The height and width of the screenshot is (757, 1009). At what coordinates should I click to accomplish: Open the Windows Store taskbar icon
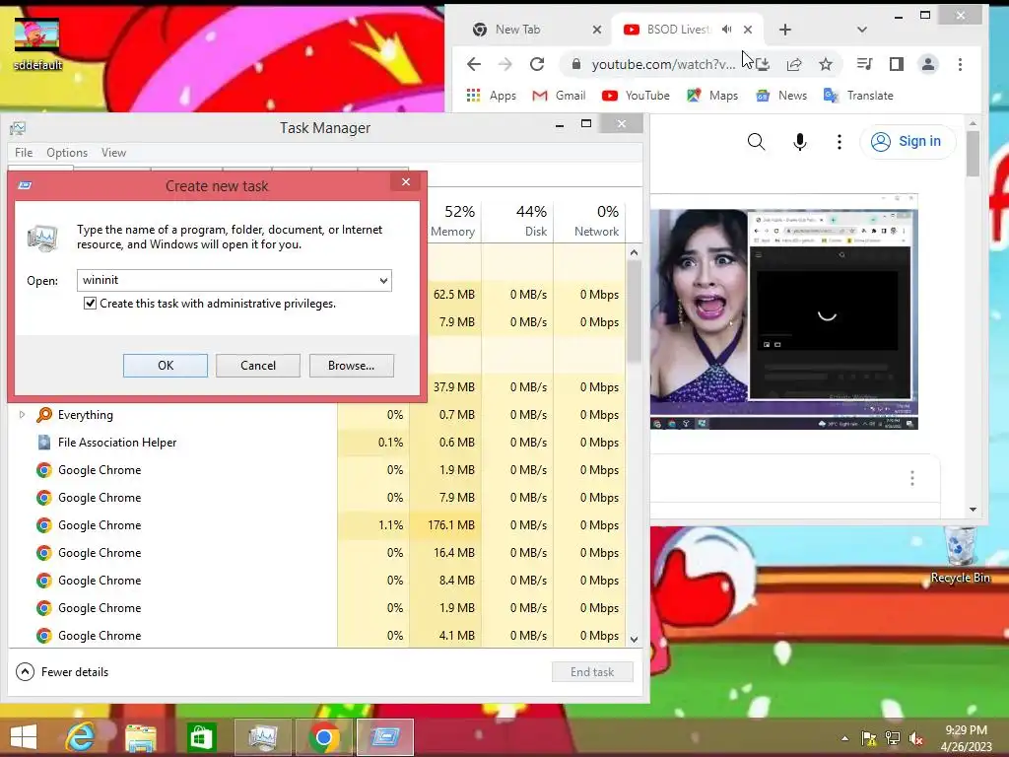(x=201, y=737)
